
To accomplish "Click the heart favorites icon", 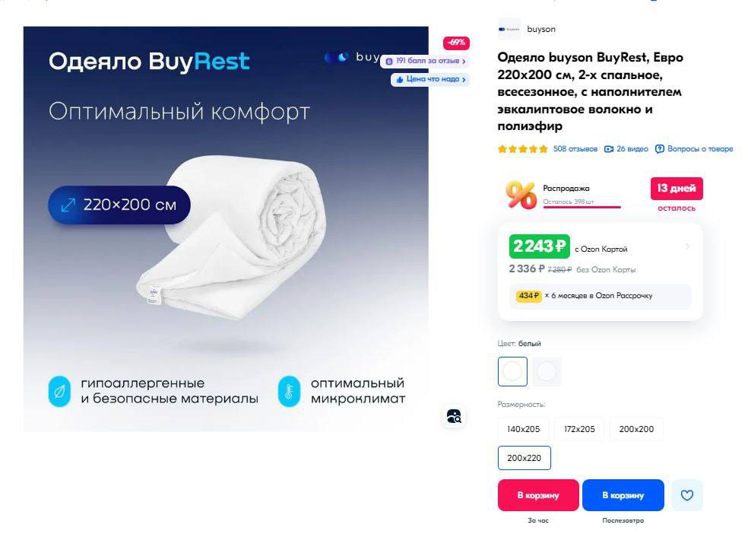I will [686, 495].
